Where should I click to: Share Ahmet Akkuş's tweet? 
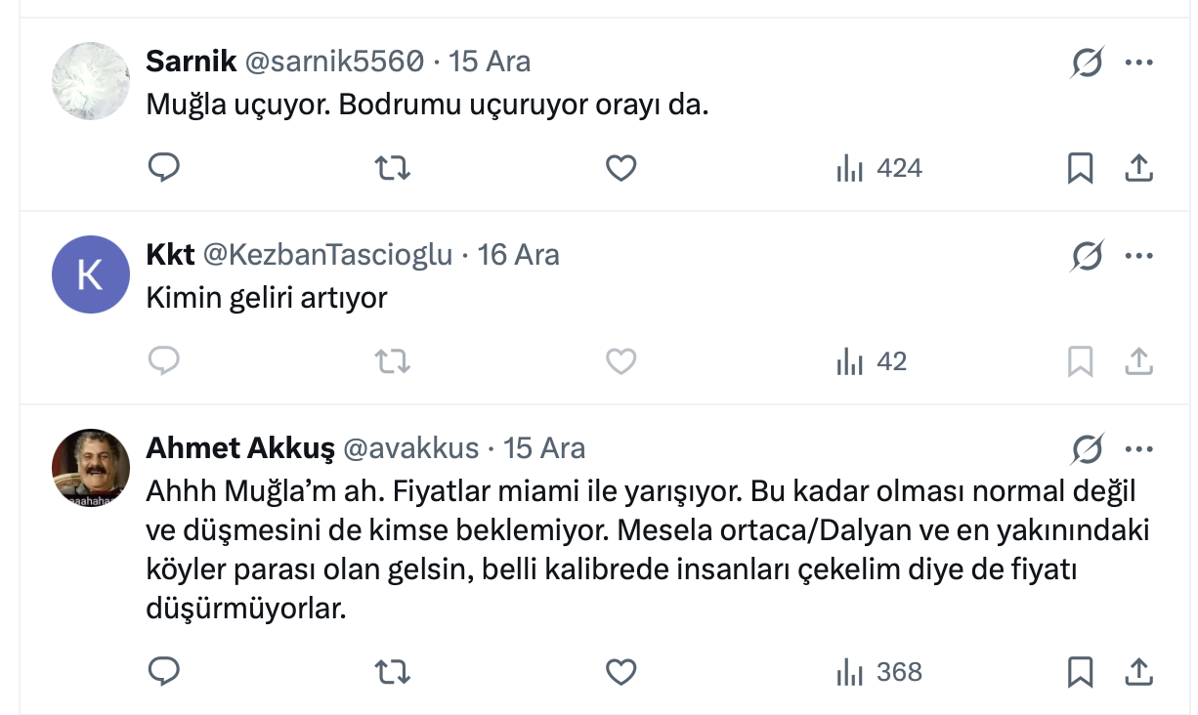[1138, 672]
